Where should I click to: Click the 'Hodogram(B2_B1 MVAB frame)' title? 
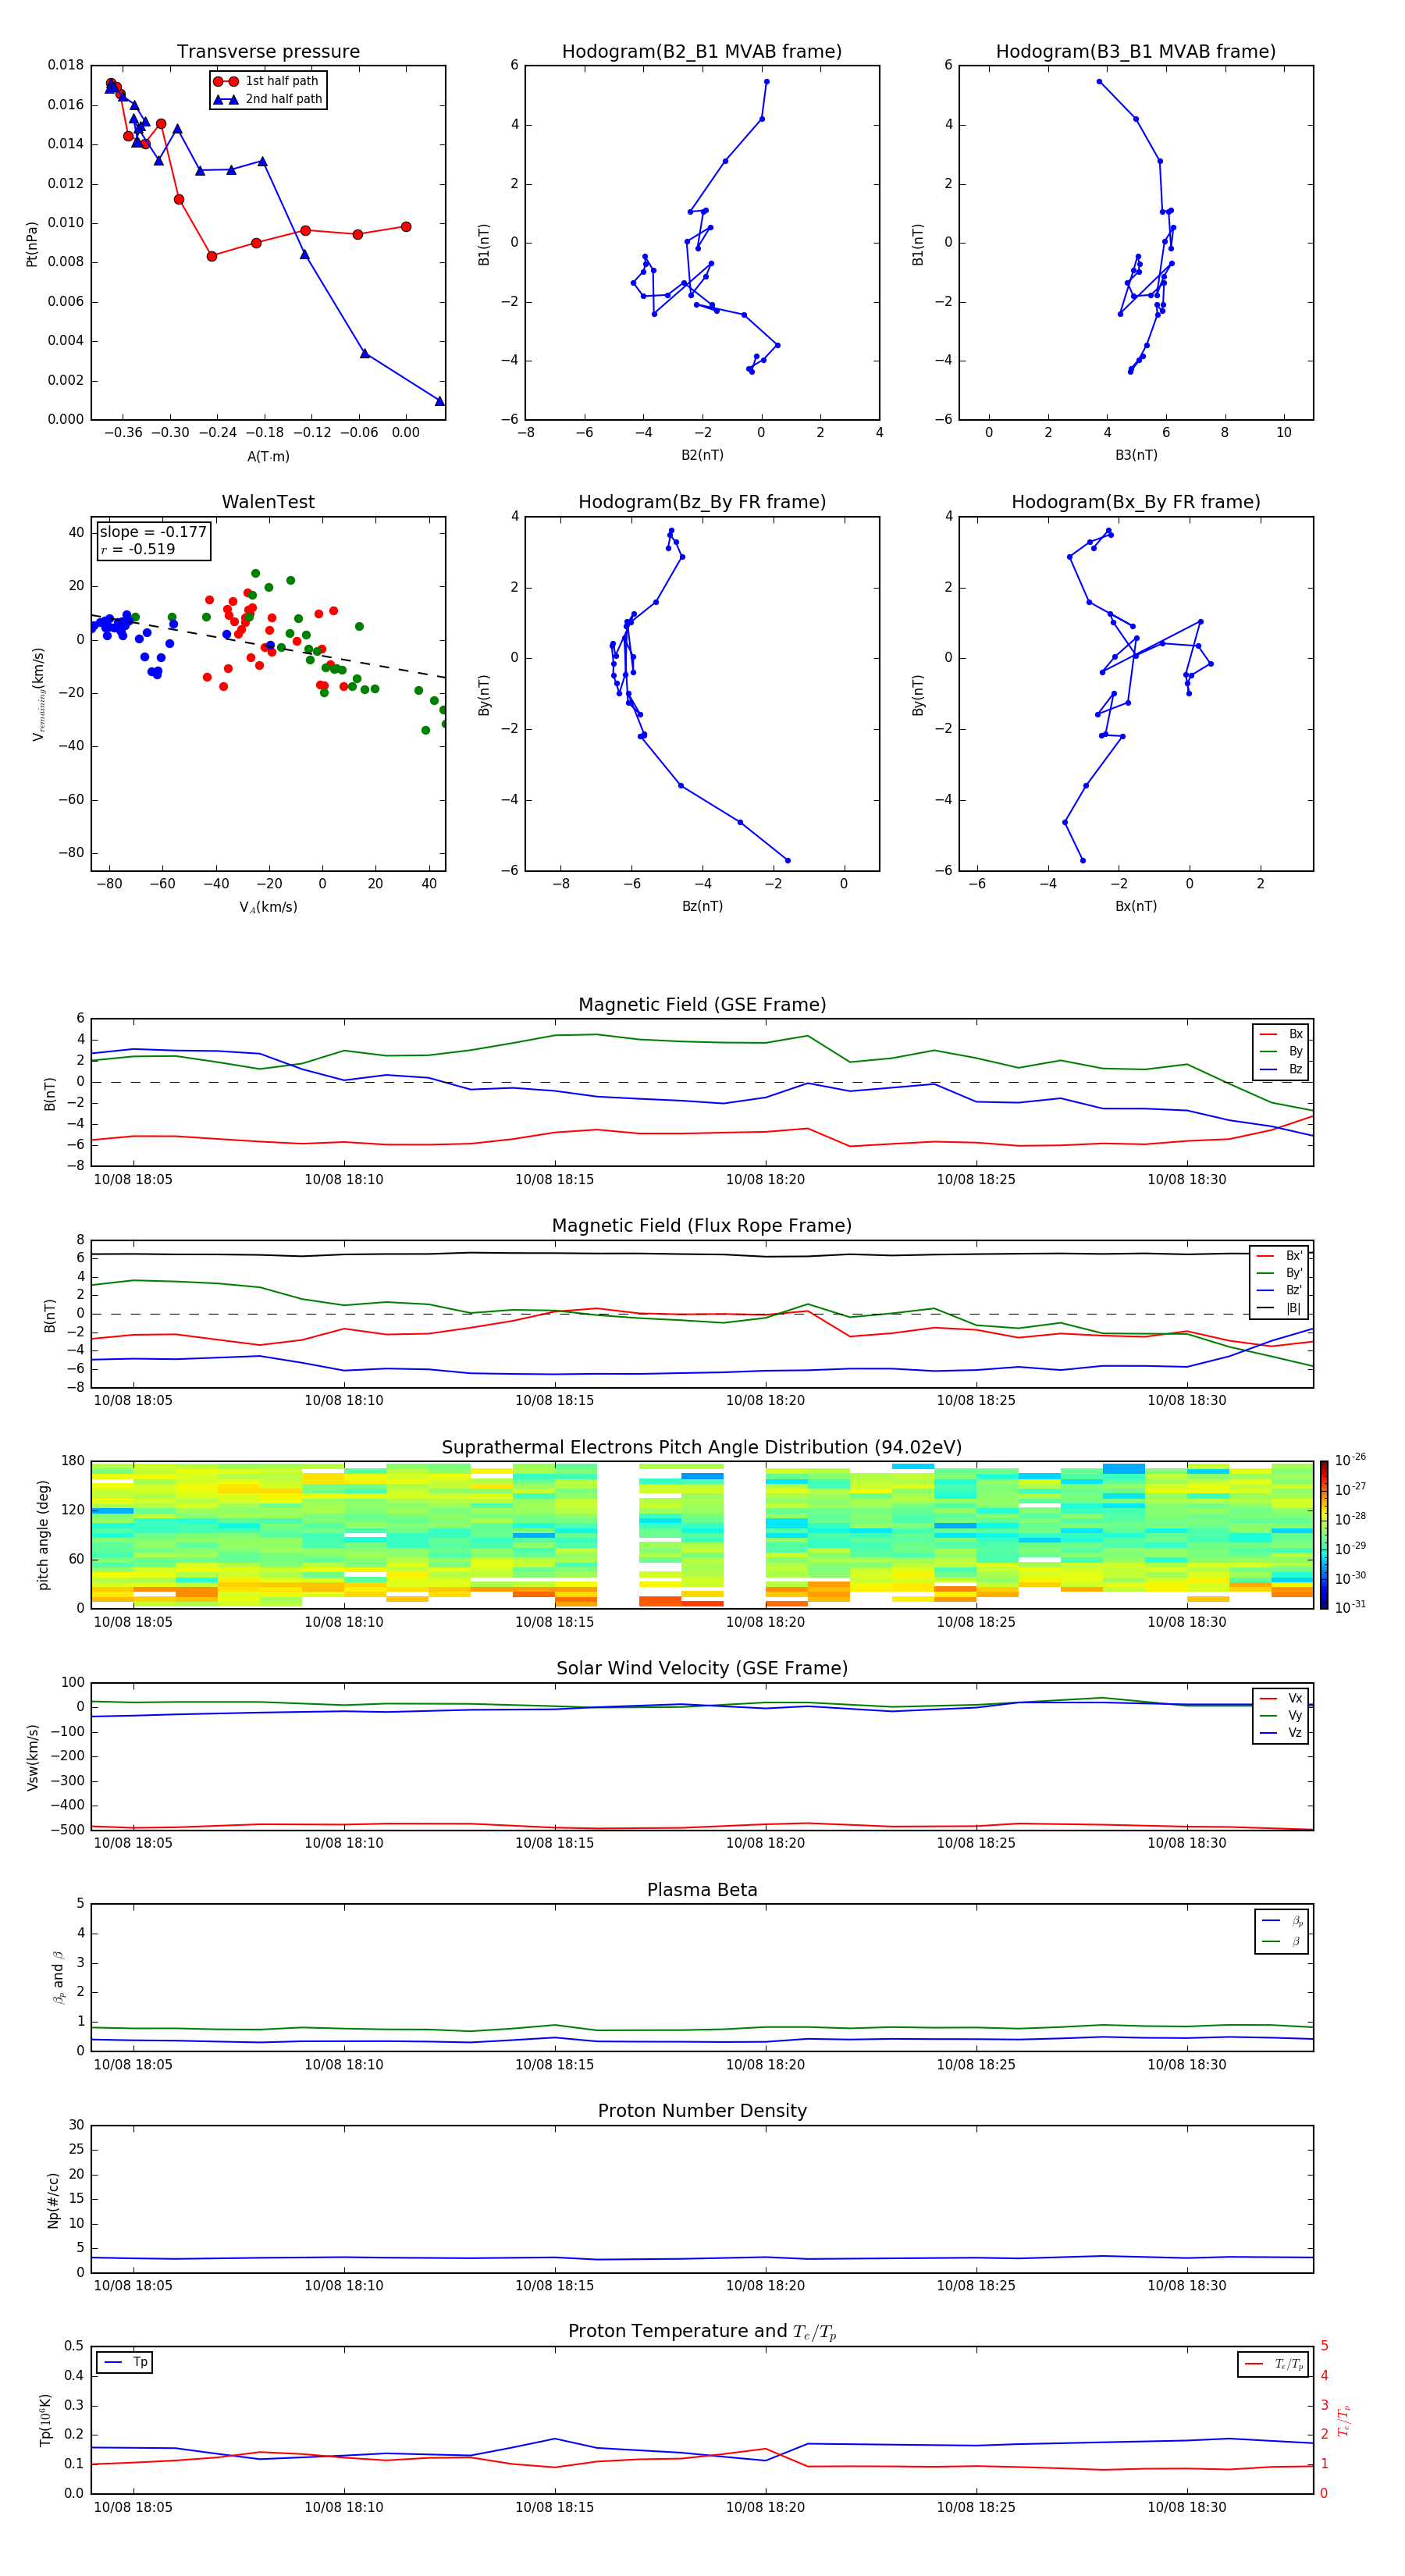(x=702, y=52)
